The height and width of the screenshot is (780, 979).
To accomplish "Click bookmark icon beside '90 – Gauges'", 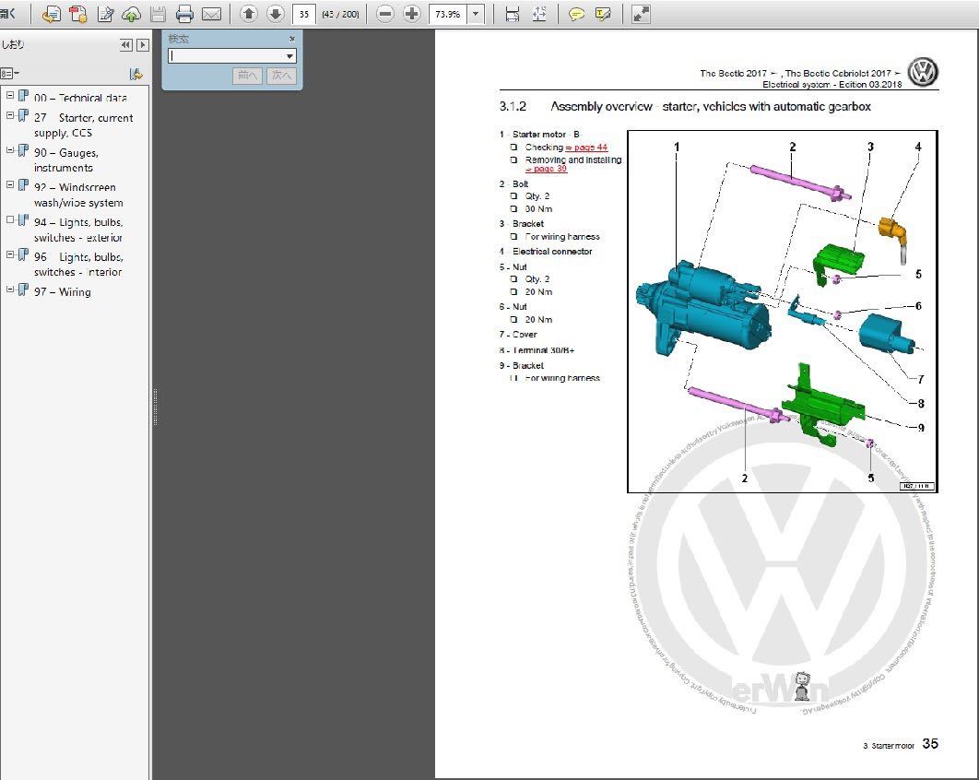I will tap(23, 150).
